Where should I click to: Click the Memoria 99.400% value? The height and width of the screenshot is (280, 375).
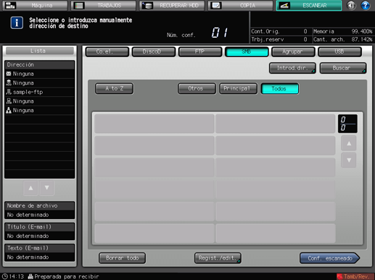pyautogui.click(x=362, y=31)
